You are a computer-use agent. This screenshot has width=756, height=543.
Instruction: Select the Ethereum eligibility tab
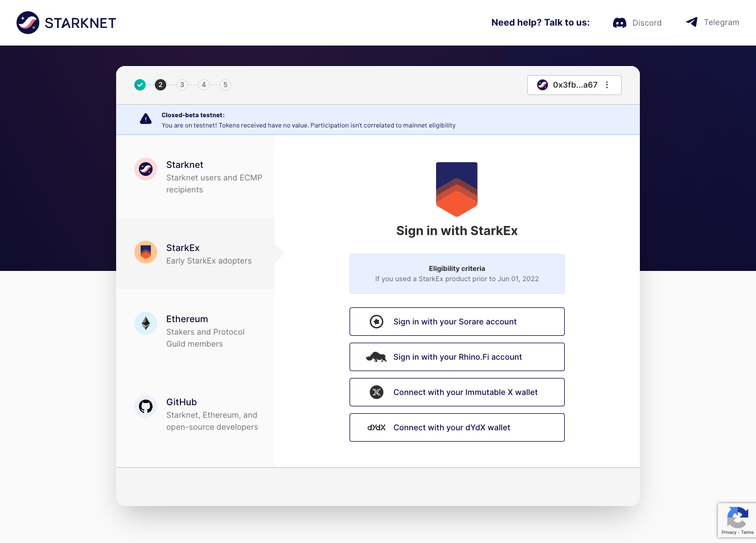[x=195, y=331]
